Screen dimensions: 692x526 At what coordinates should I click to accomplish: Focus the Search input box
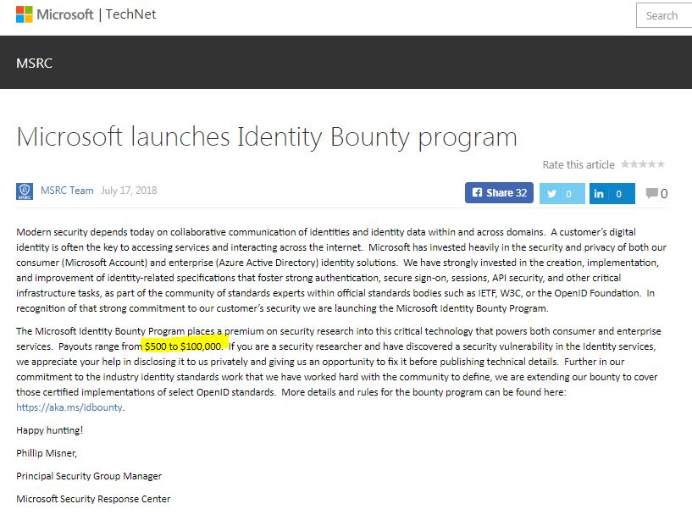665,15
